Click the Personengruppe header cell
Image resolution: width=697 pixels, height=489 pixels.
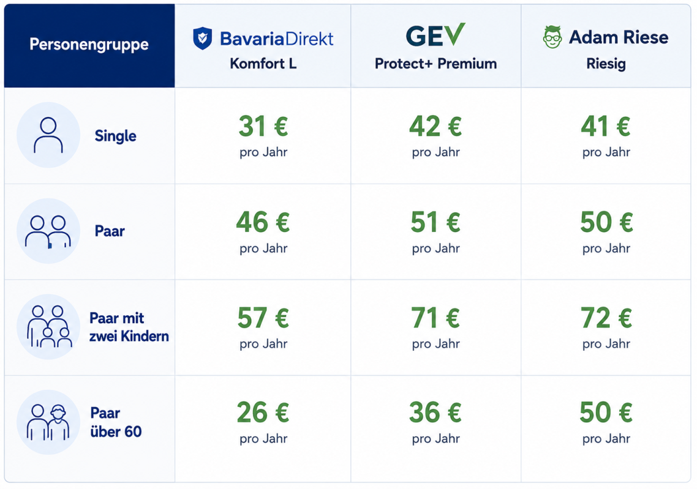(x=89, y=46)
